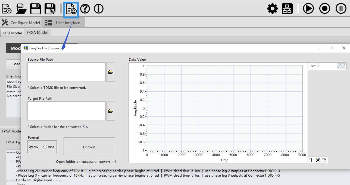Image resolution: width=350 pixels, height=185 pixels.
Task: Click the Hardware Digital Input header line
Action: coord(34,180)
